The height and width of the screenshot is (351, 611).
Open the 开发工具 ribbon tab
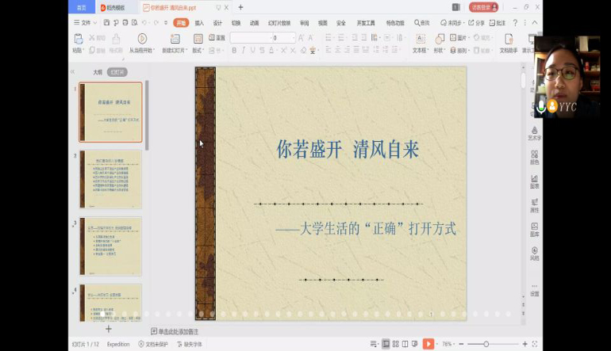pyautogui.click(x=366, y=23)
